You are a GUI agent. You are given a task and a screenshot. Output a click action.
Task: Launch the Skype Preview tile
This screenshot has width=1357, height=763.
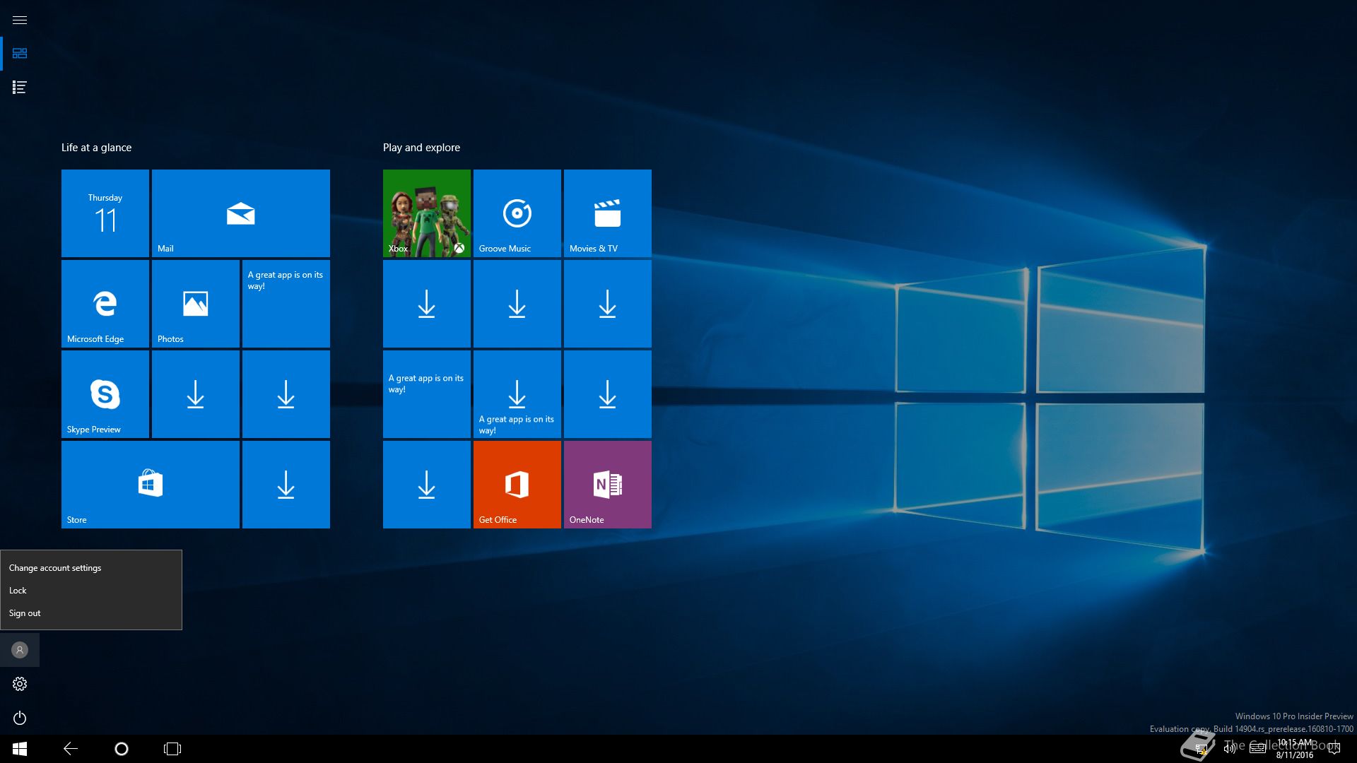(x=105, y=394)
